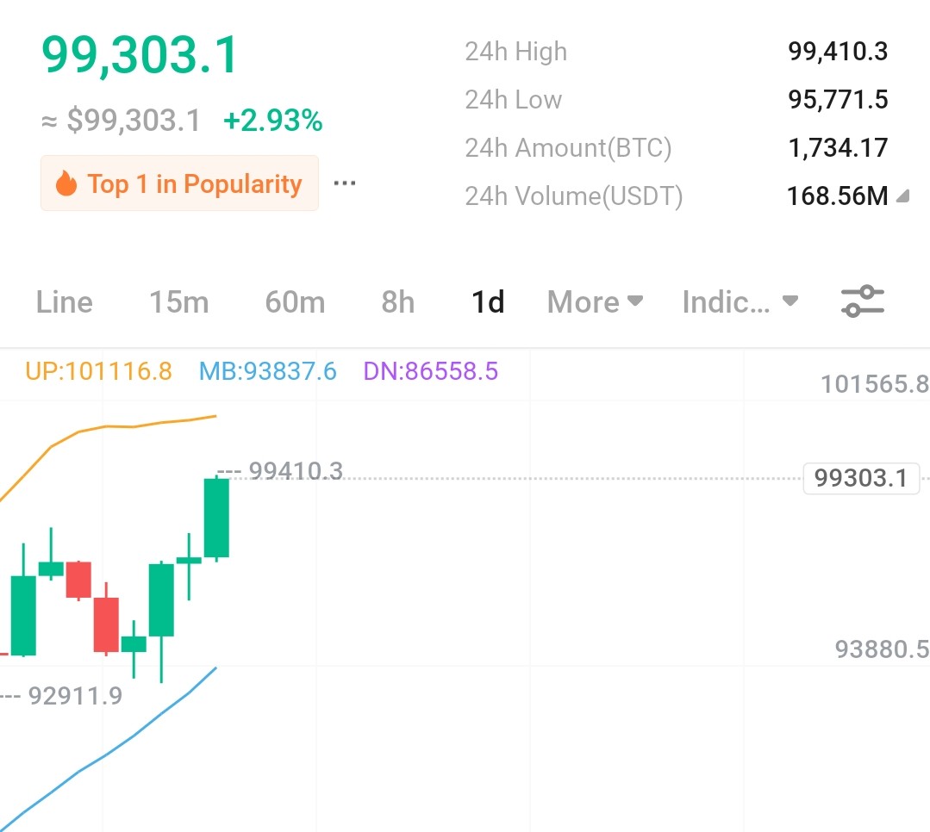
Task: Open the More timeframes dropdown
Action: pyautogui.click(x=595, y=301)
